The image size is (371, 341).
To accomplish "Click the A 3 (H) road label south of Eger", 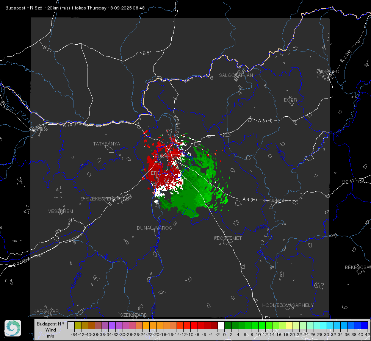I will [x=265, y=121].
